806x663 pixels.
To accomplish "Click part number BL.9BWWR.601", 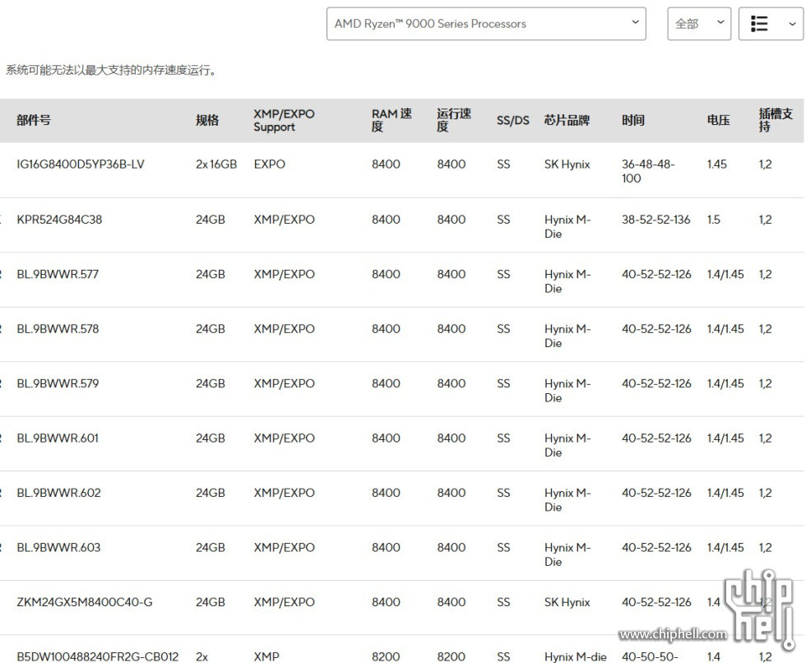I will tap(58, 438).
